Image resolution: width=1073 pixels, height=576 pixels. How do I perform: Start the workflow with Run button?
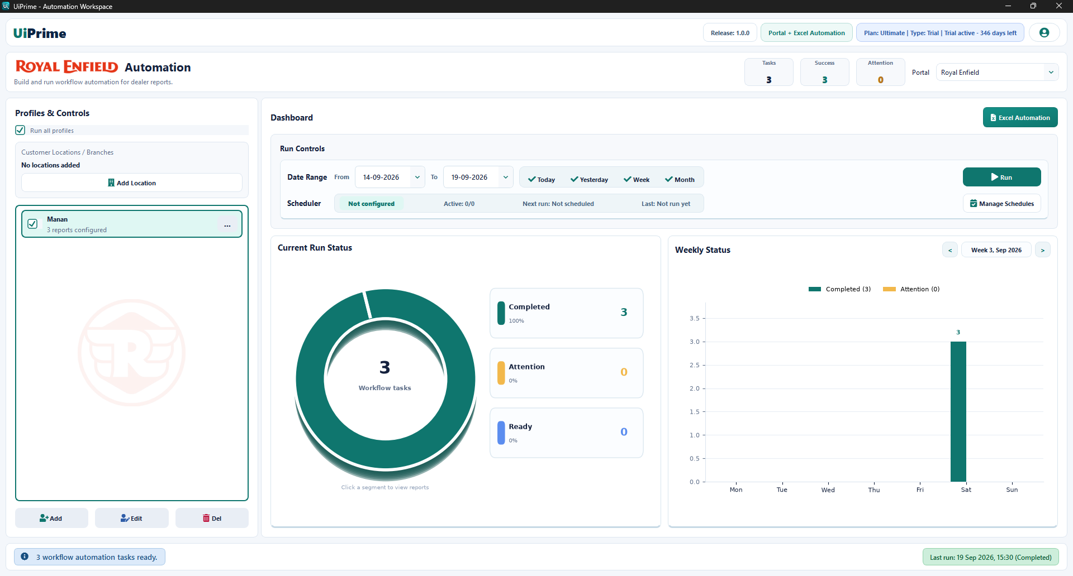(x=1001, y=177)
